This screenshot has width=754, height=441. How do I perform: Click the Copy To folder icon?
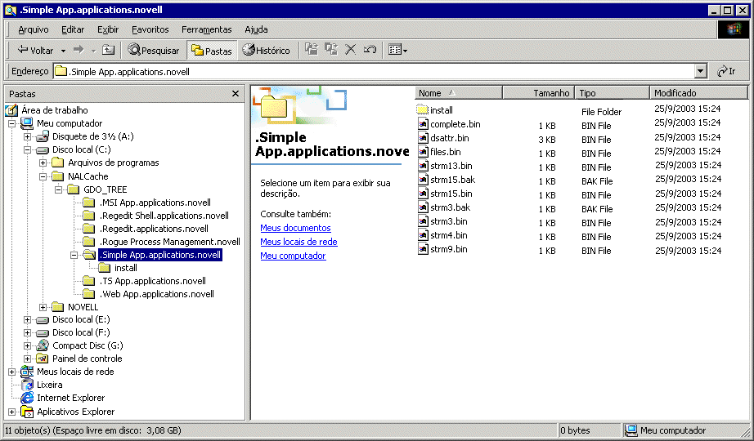(x=331, y=49)
